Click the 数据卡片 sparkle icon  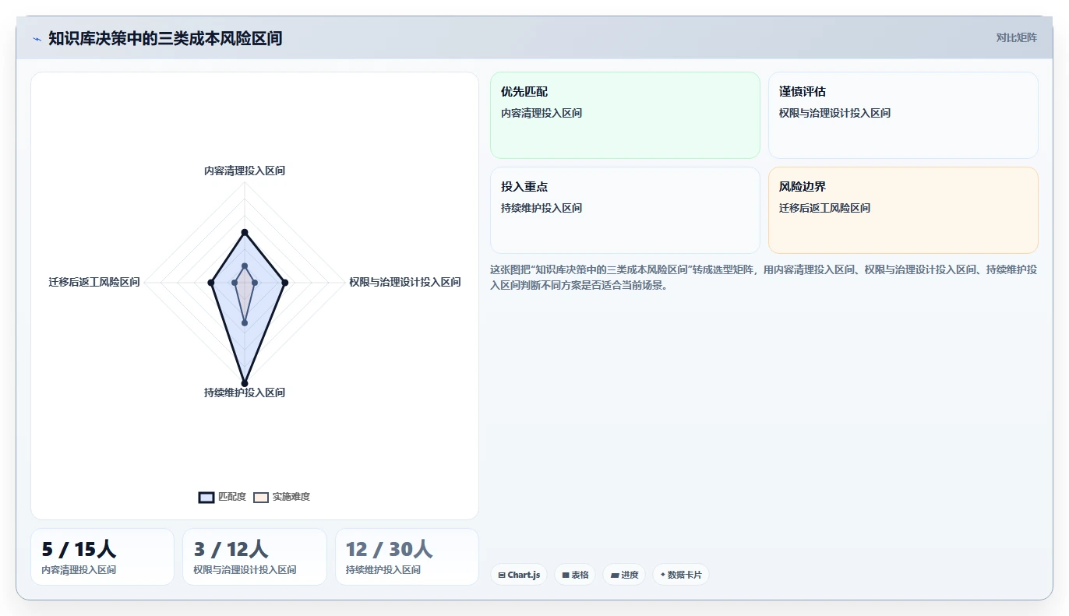tap(663, 575)
